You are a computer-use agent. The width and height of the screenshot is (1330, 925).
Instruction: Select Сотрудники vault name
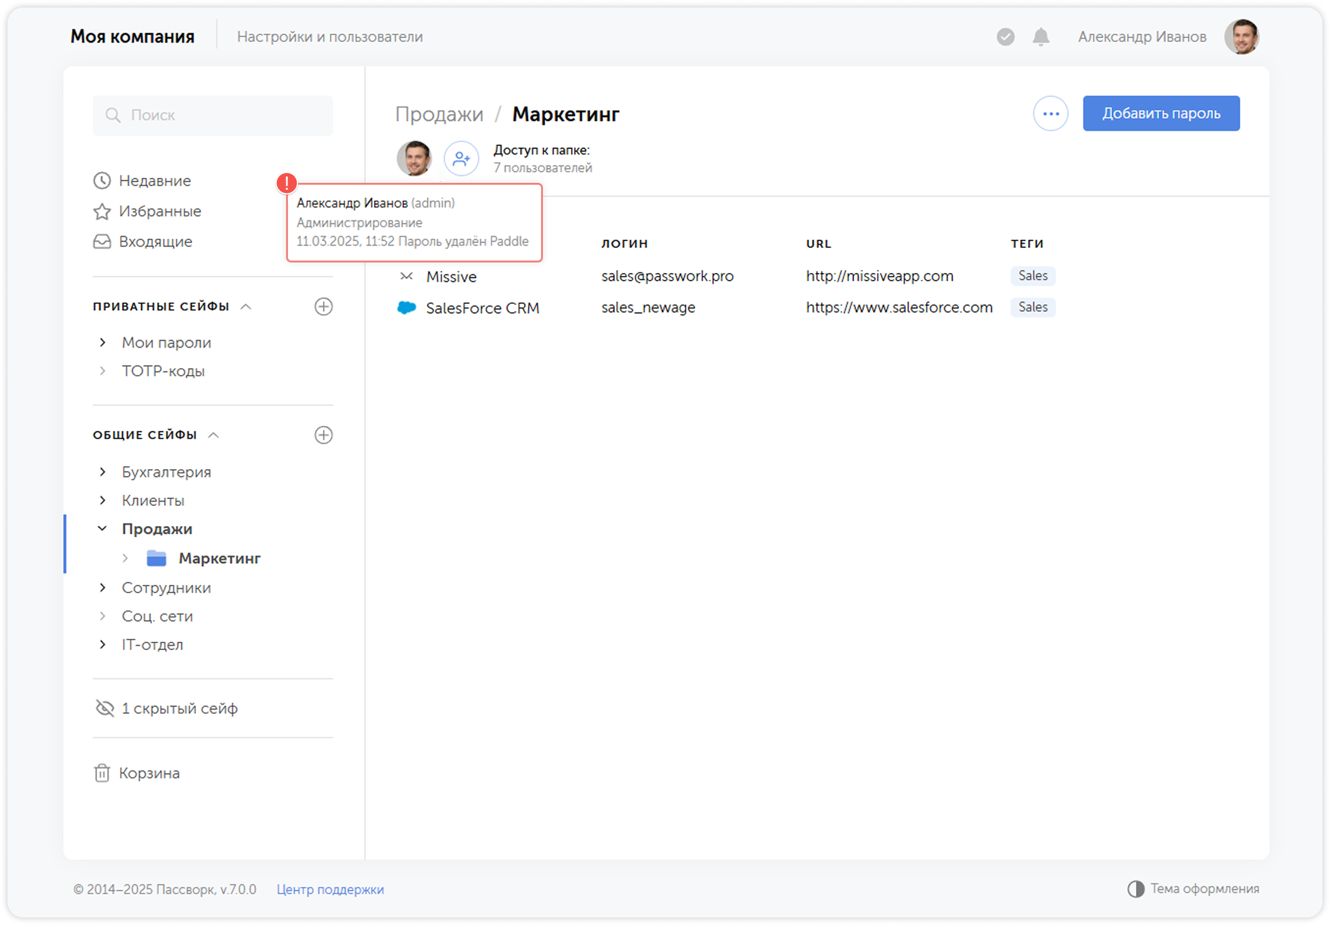coord(167,587)
